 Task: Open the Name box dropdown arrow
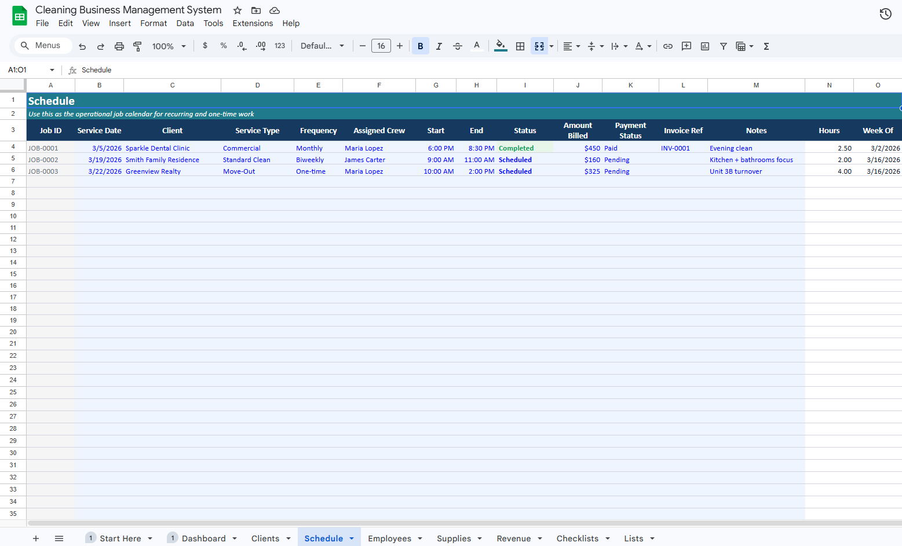pyautogui.click(x=52, y=70)
